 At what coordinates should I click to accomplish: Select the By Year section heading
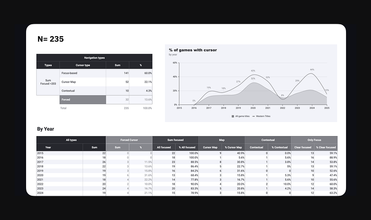(46, 129)
